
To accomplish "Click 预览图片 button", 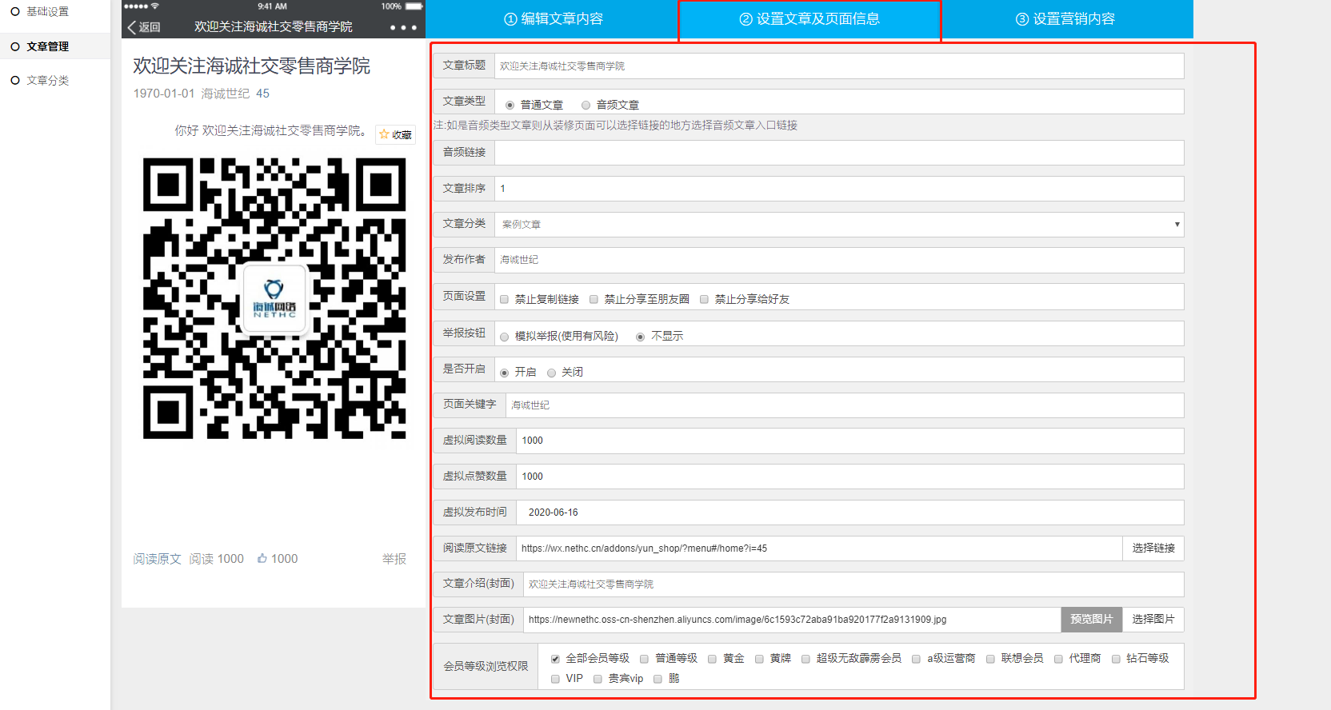I will [x=1092, y=620].
